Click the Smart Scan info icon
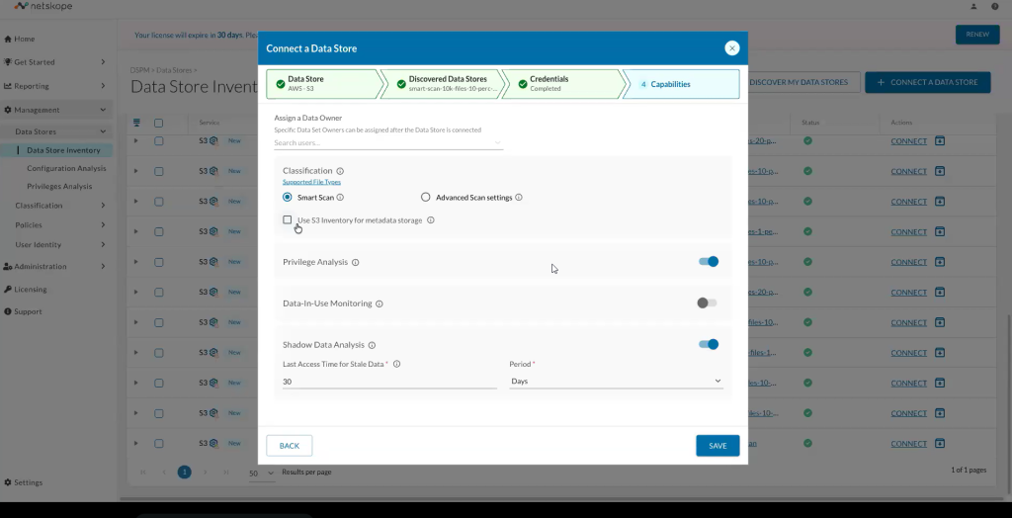 pos(340,198)
